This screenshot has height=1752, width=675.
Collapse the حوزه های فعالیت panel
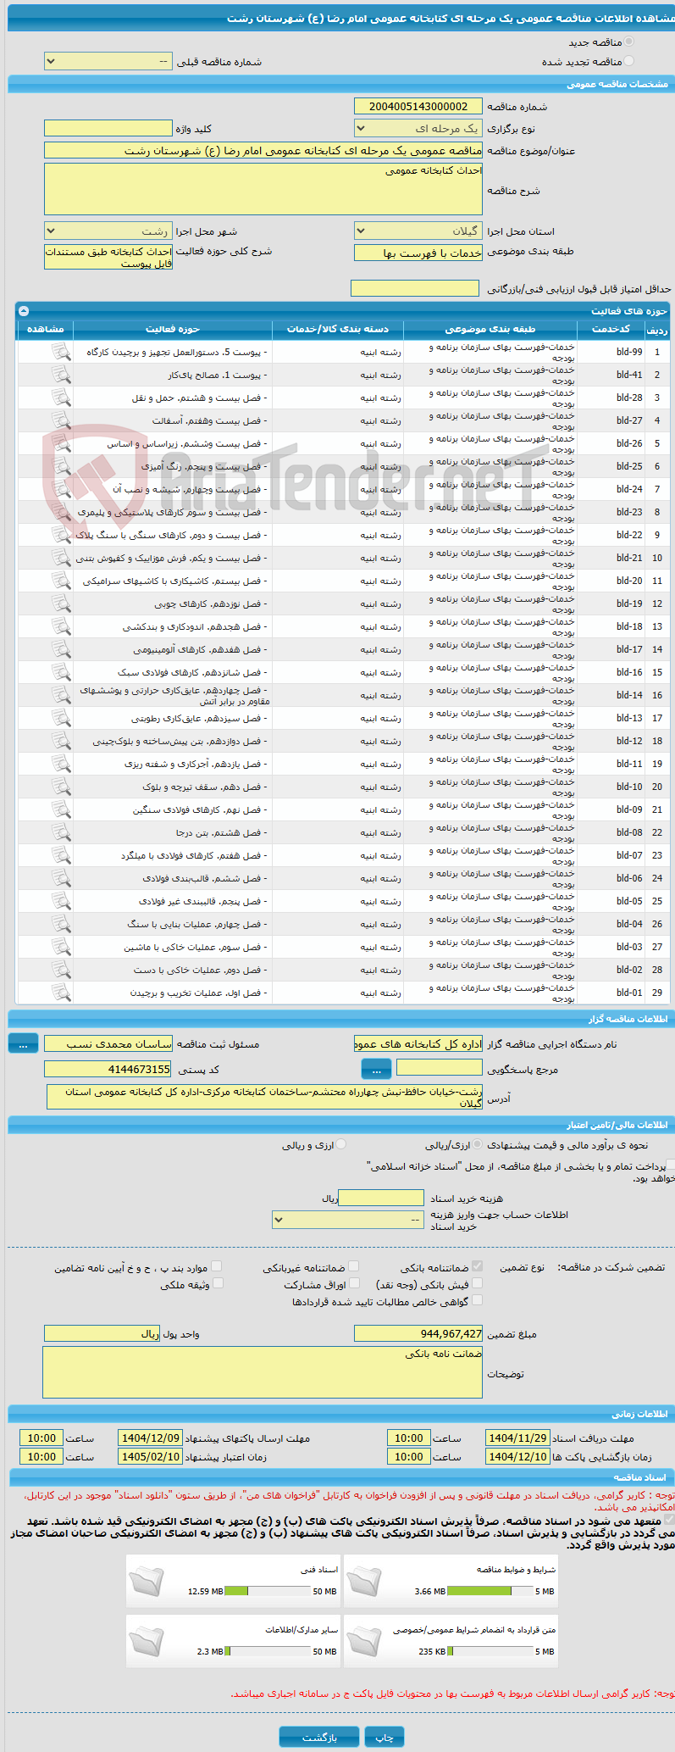point(24,311)
